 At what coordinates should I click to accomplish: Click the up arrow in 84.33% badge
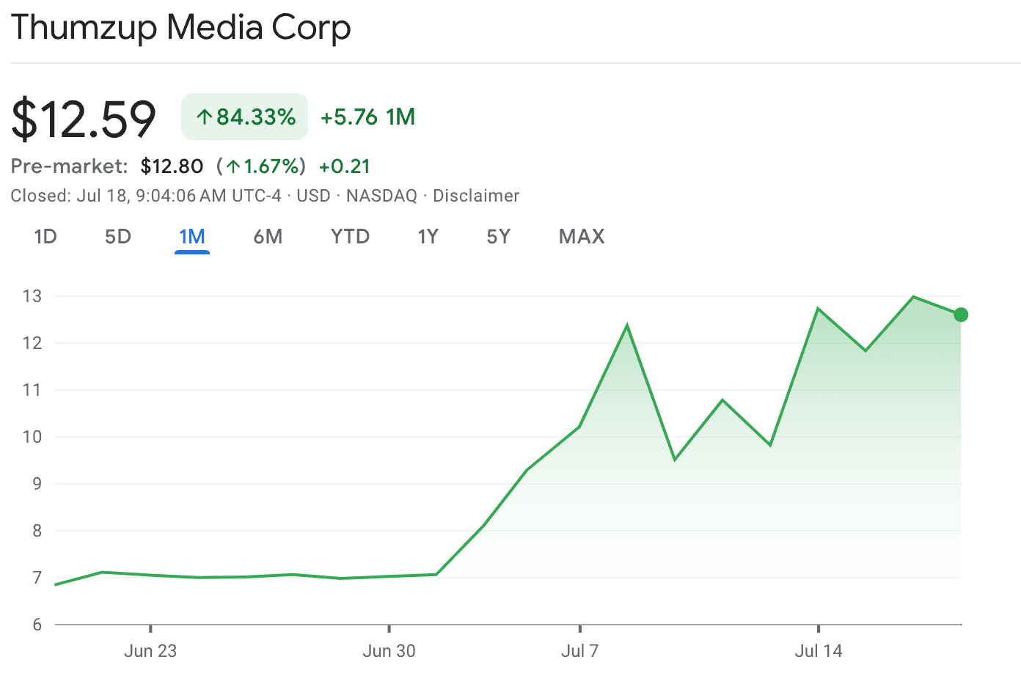(205, 117)
